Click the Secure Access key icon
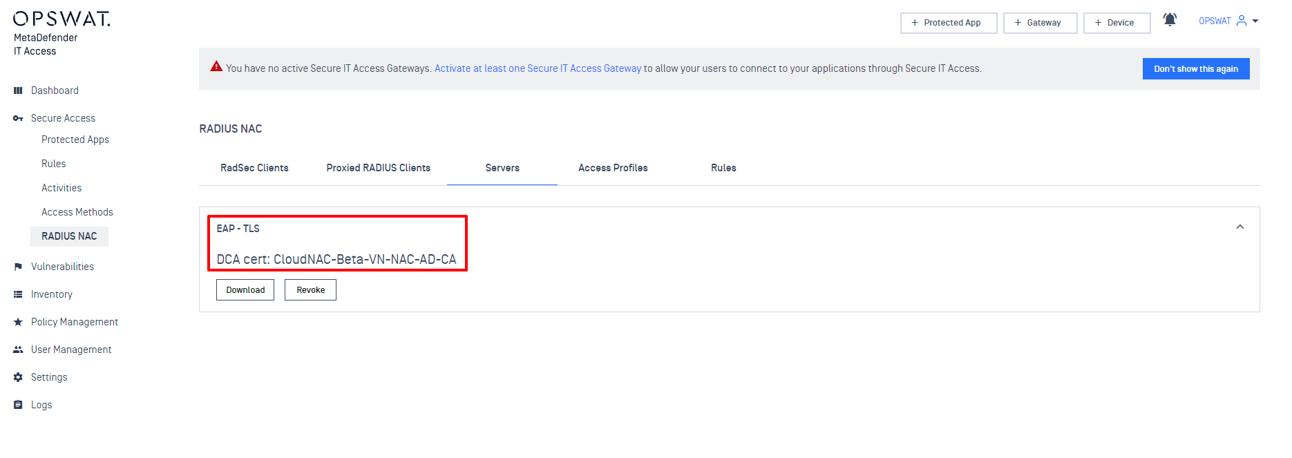 point(18,118)
